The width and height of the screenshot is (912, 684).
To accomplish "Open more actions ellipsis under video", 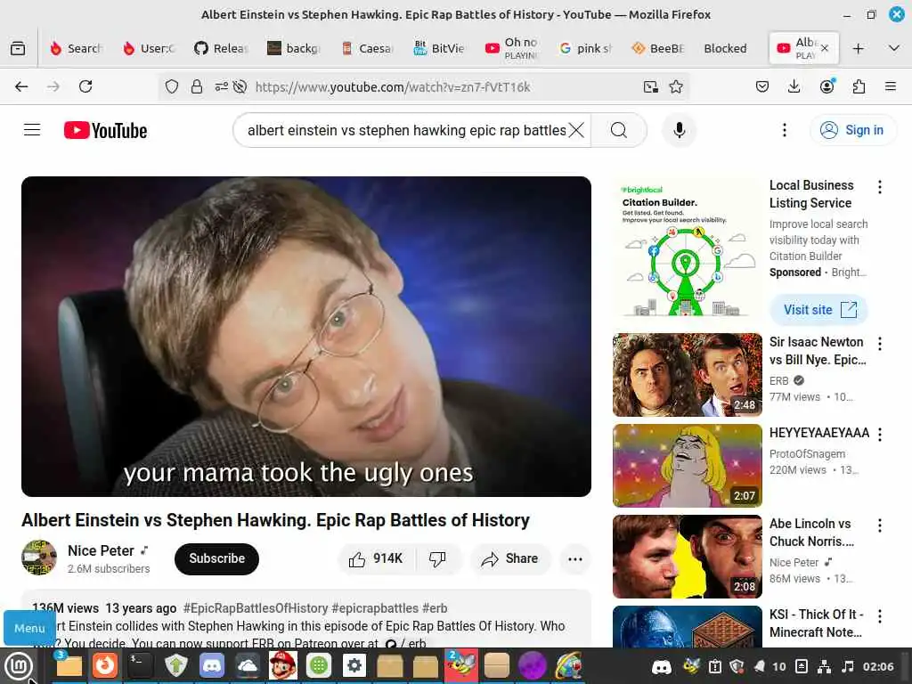I will [574, 559].
